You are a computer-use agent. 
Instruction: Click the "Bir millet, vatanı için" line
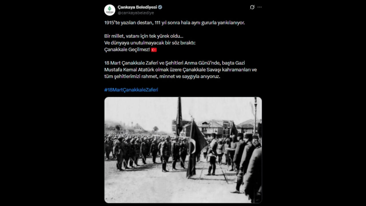tap(144, 37)
